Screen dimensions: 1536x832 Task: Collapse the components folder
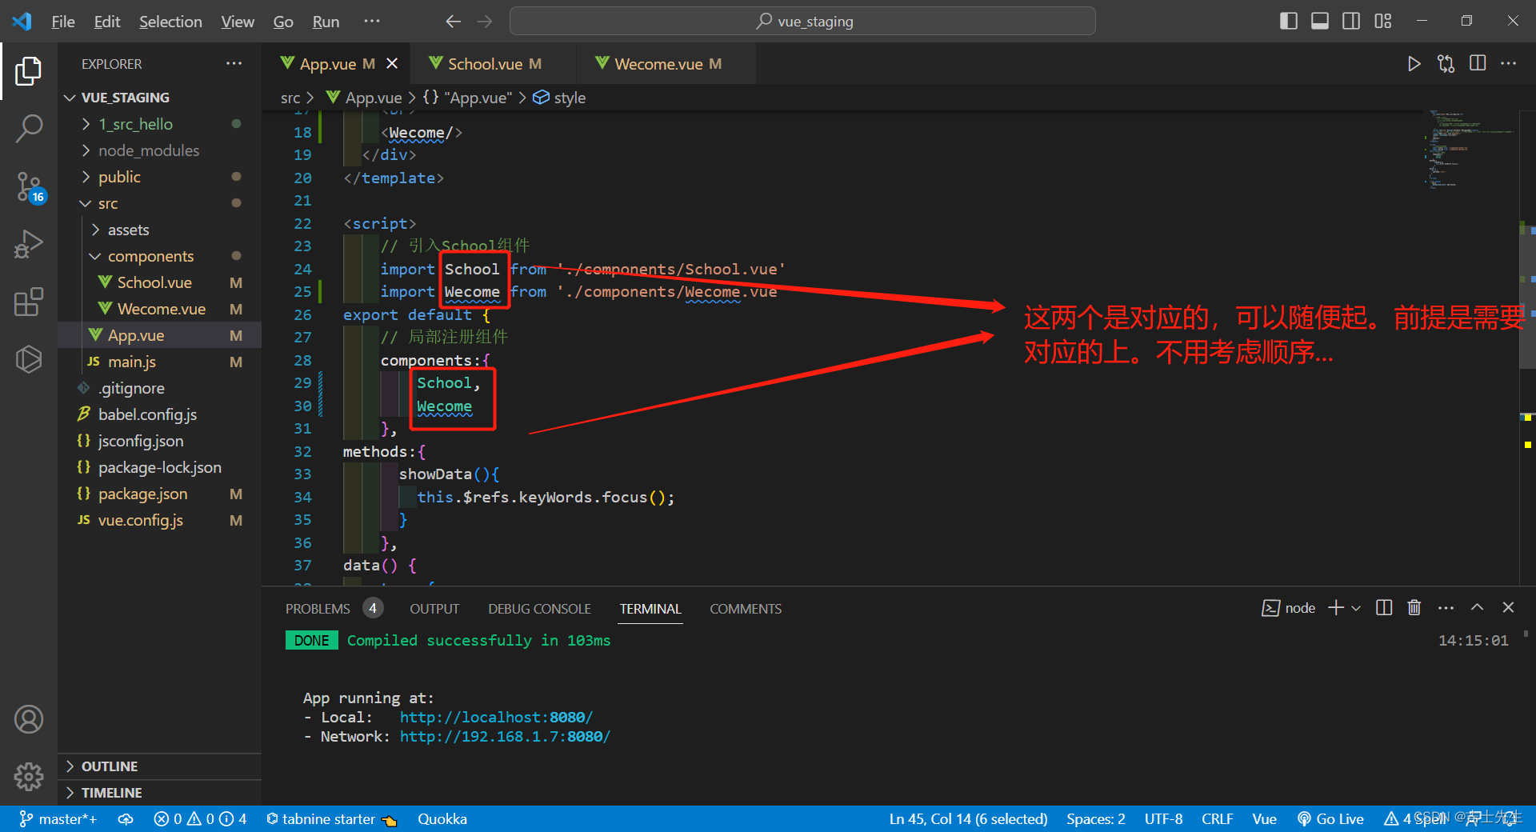click(160, 256)
